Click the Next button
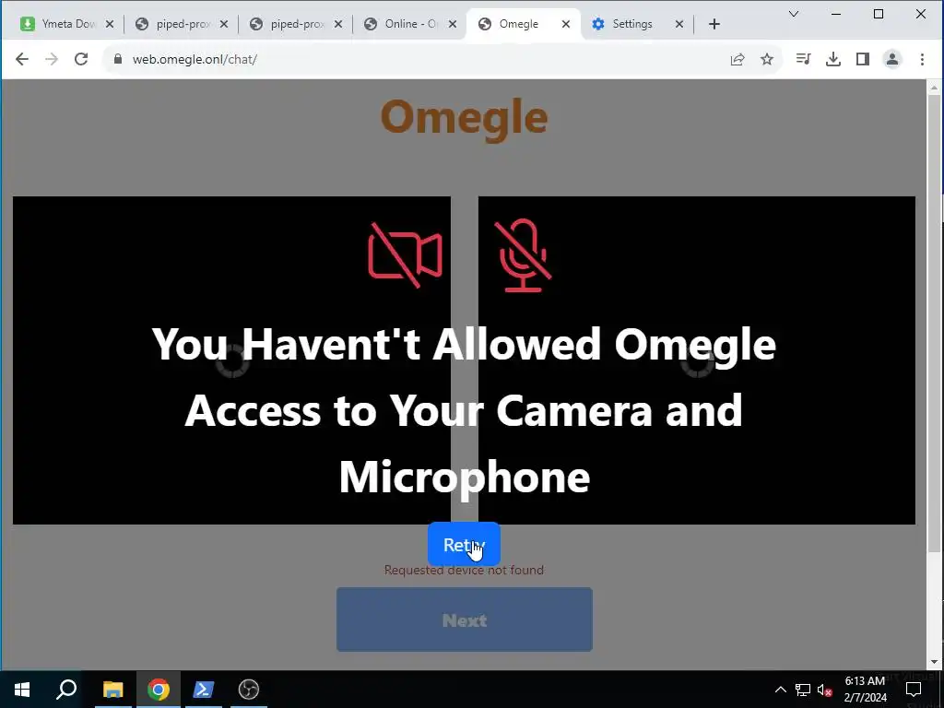The width and height of the screenshot is (944, 708). point(465,619)
